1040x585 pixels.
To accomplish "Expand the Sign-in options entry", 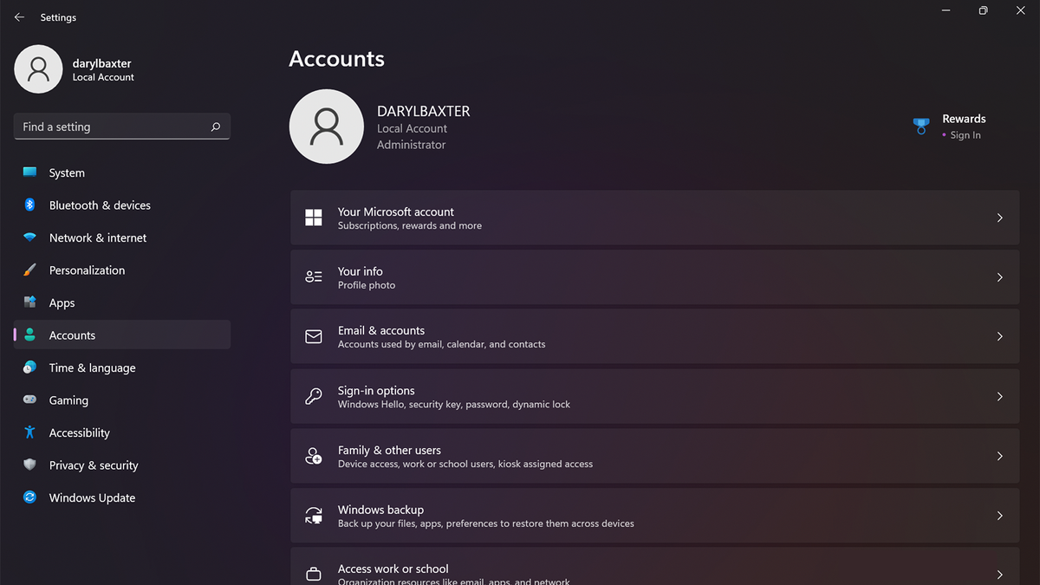I will 655,396.
